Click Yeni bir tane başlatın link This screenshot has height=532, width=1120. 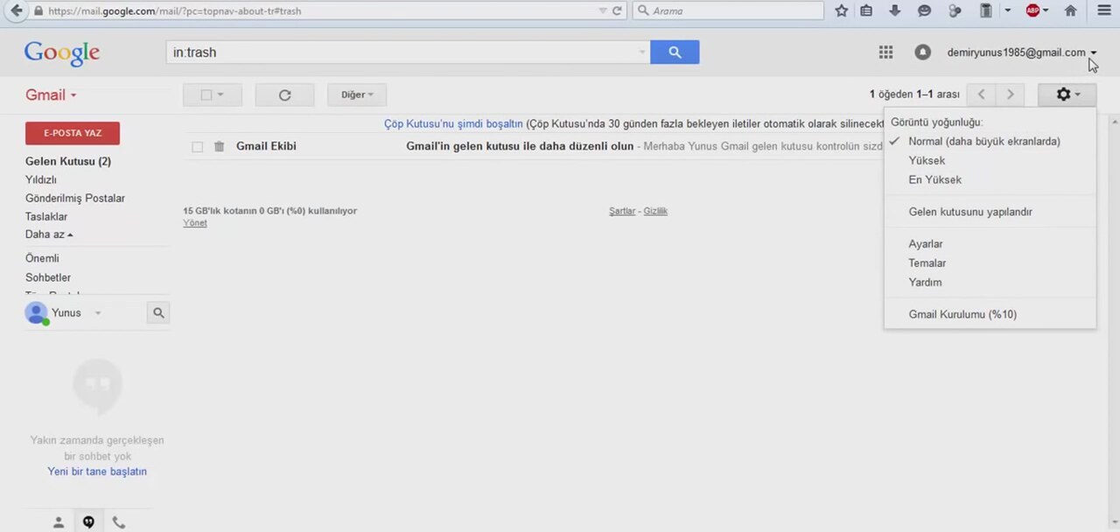97,472
